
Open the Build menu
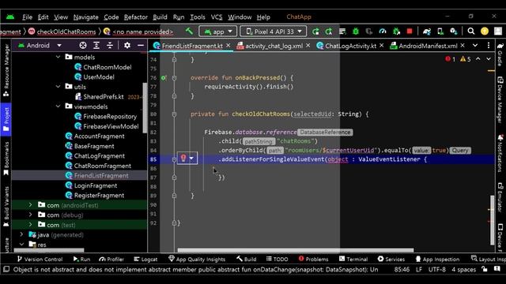click(x=160, y=17)
